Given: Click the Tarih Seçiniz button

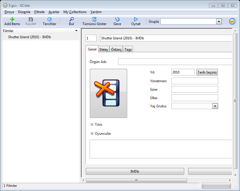Looking at the screenshot, I should coord(207,72).
